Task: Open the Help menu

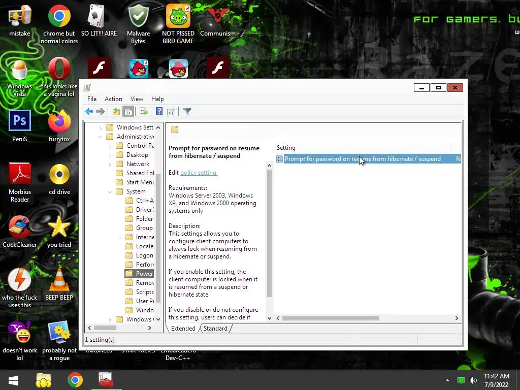Action: [157, 99]
